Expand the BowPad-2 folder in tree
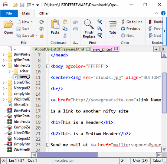This screenshot has height=164, width=167. coord(4,55)
